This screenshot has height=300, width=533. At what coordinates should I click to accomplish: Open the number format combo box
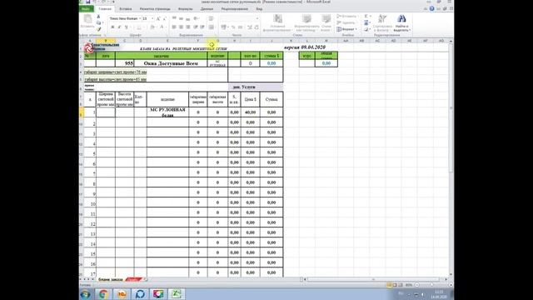[239, 18]
